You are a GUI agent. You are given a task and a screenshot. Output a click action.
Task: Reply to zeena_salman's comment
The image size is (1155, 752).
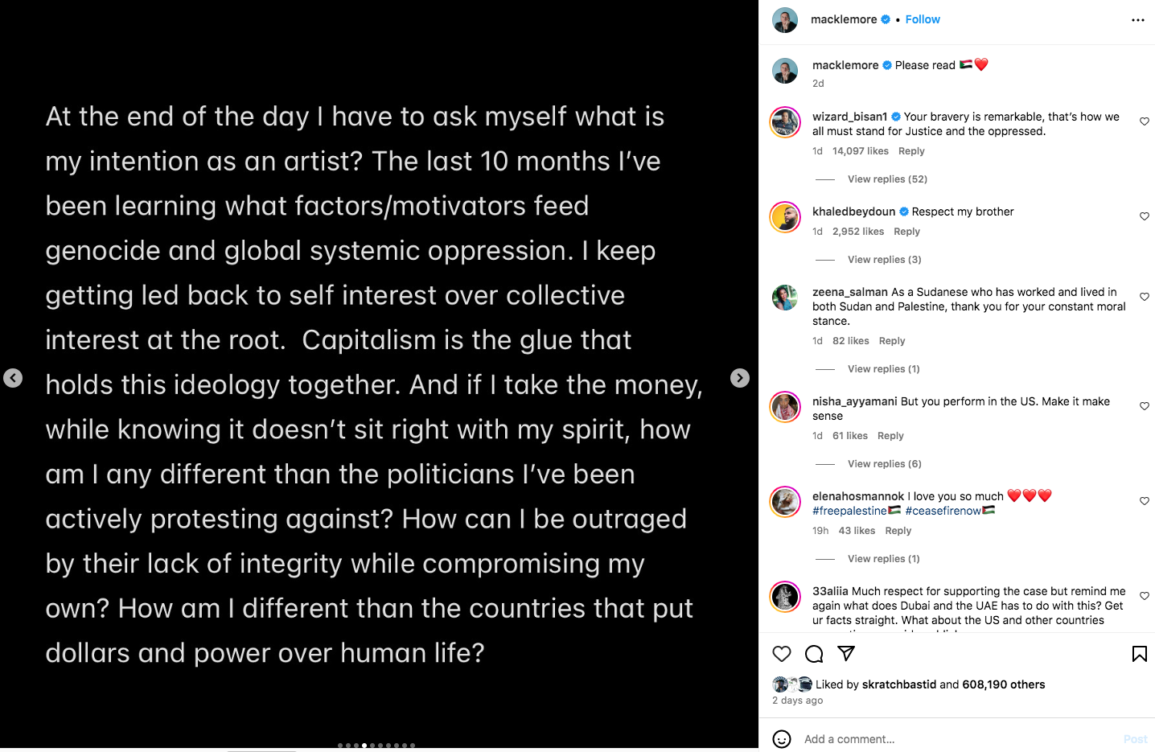click(x=892, y=341)
